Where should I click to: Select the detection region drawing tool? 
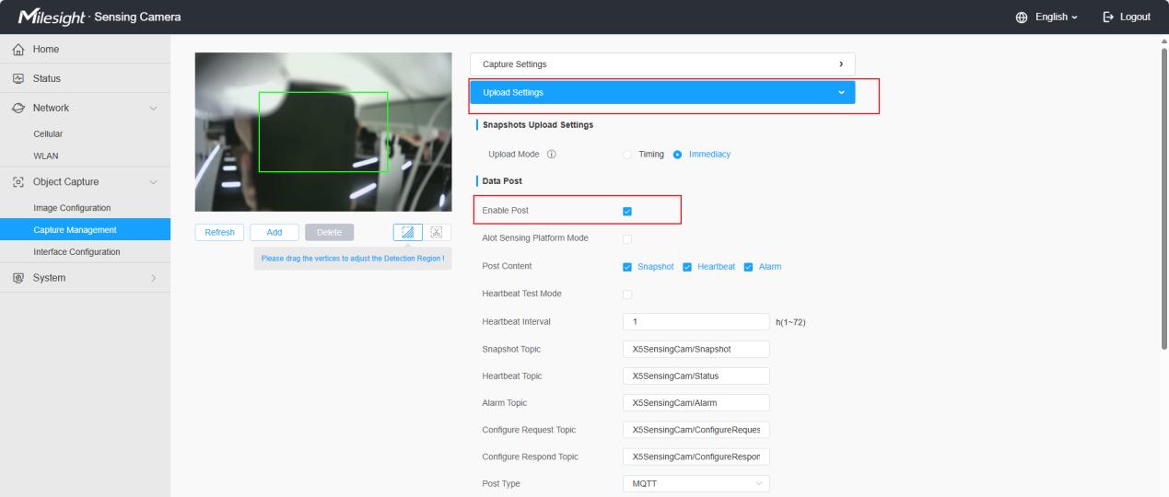point(408,233)
